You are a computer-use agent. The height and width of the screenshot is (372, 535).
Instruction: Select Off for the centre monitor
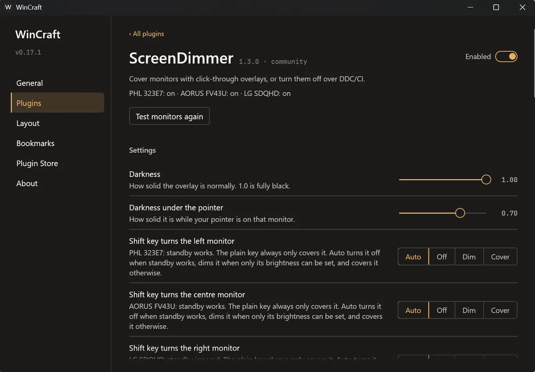click(x=442, y=310)
